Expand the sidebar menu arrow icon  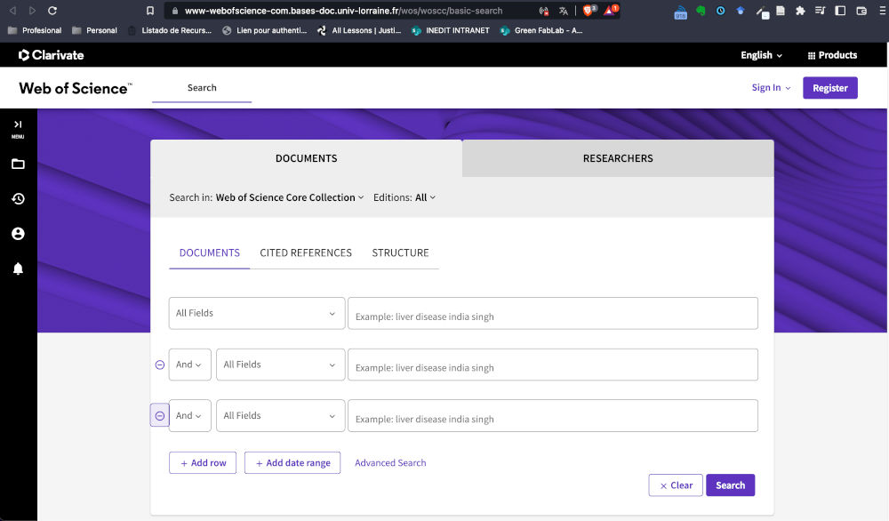pos(18,124)
